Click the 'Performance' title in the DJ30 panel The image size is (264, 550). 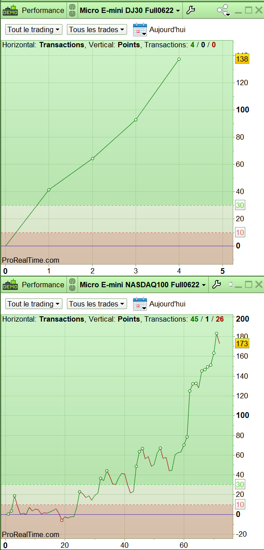(43, 10)
